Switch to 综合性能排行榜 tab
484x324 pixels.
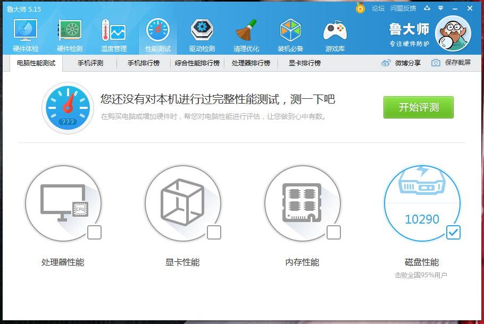click(x=197, y=63)
